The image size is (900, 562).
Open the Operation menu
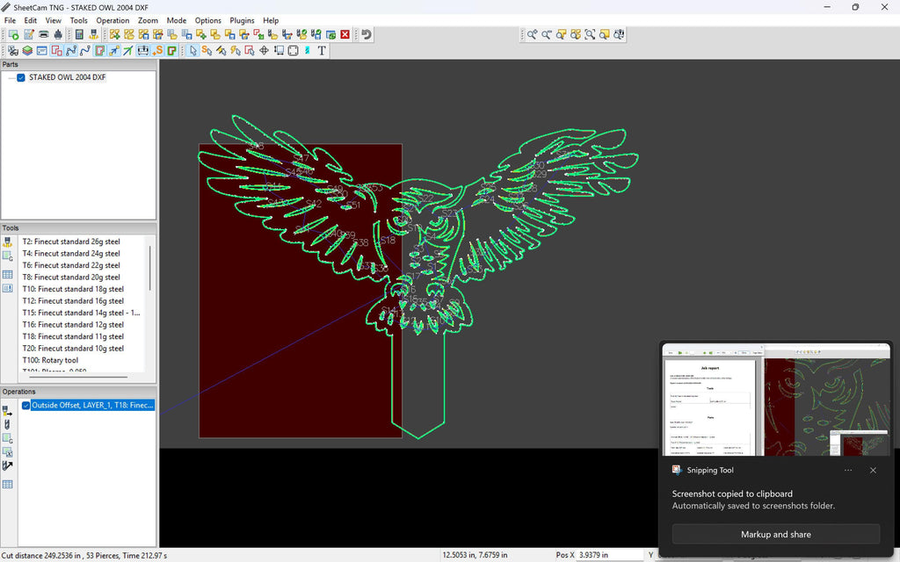pyautogui.click(x=112, y=20)
